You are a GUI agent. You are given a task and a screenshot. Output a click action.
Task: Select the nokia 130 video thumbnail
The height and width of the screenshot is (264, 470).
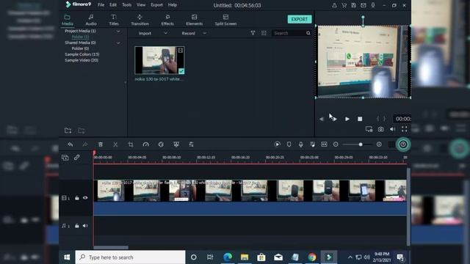click(159, 60)
